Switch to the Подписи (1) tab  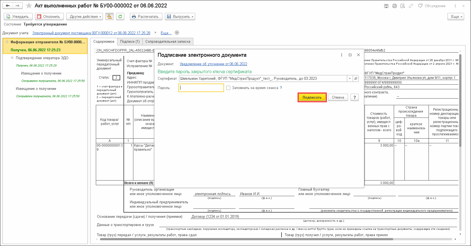click(x=130, y=42)
